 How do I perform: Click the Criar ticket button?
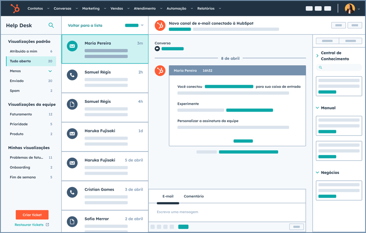[x=32, y=215]
